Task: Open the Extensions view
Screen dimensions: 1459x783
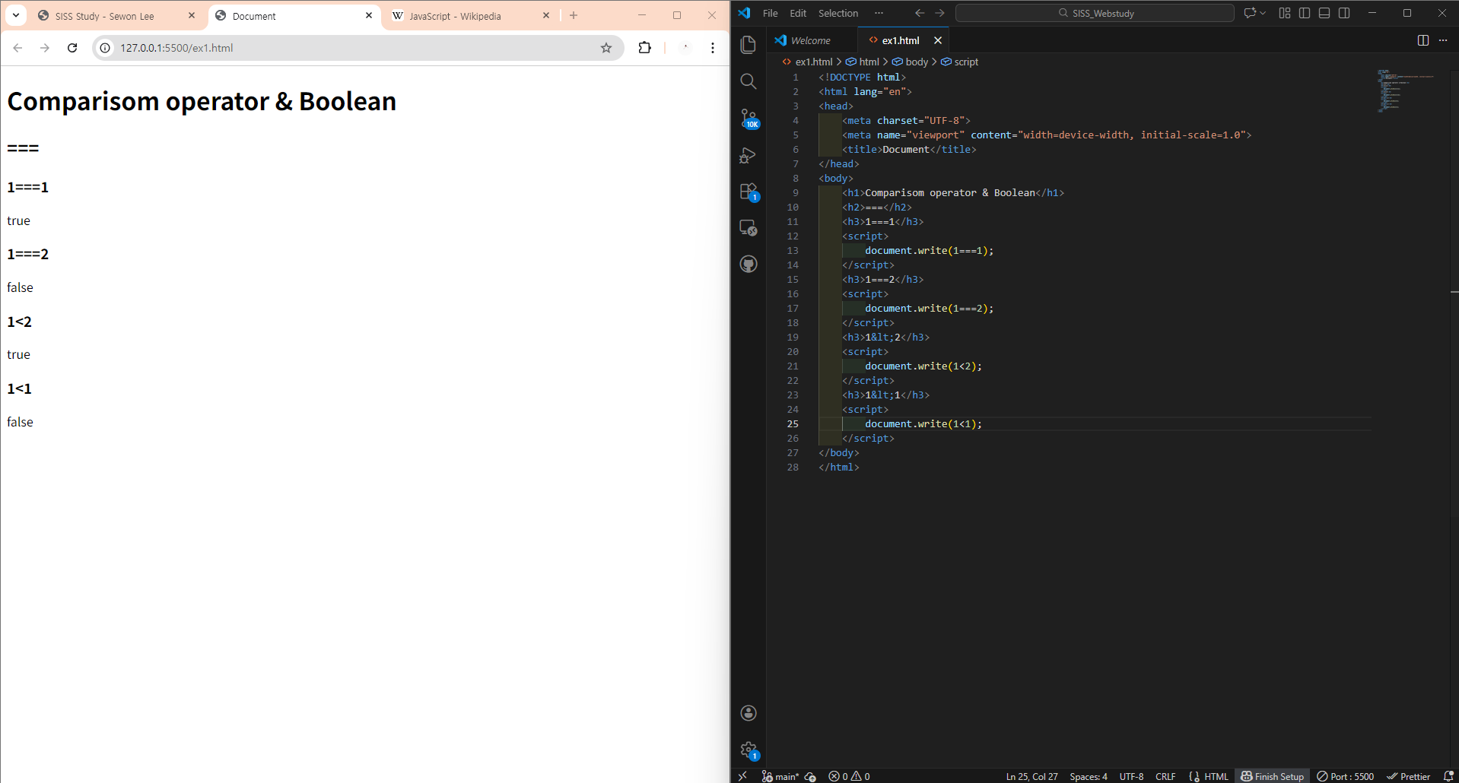Action: pyautogui.click(x=749, y=192)
